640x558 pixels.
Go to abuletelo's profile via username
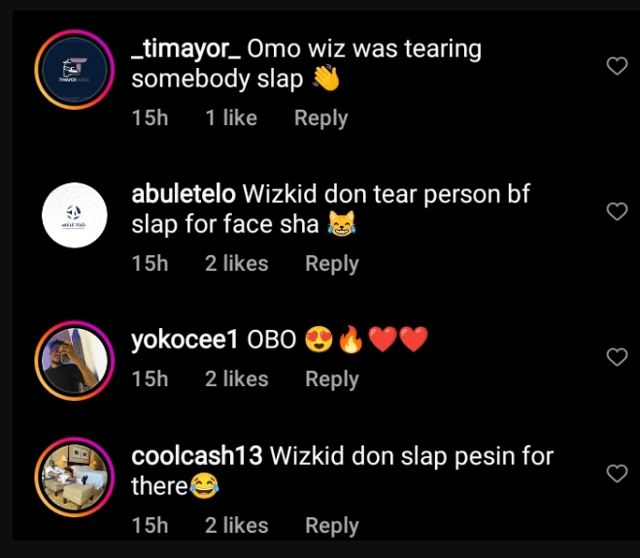(183, 194)
